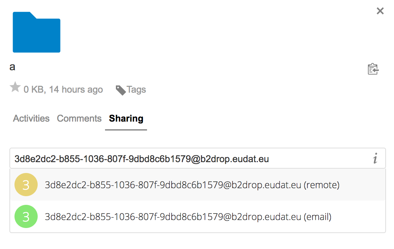The height and width of the screenshot is (249, 394).
Task: Click the folder name a
Action: tap(12, 67)
